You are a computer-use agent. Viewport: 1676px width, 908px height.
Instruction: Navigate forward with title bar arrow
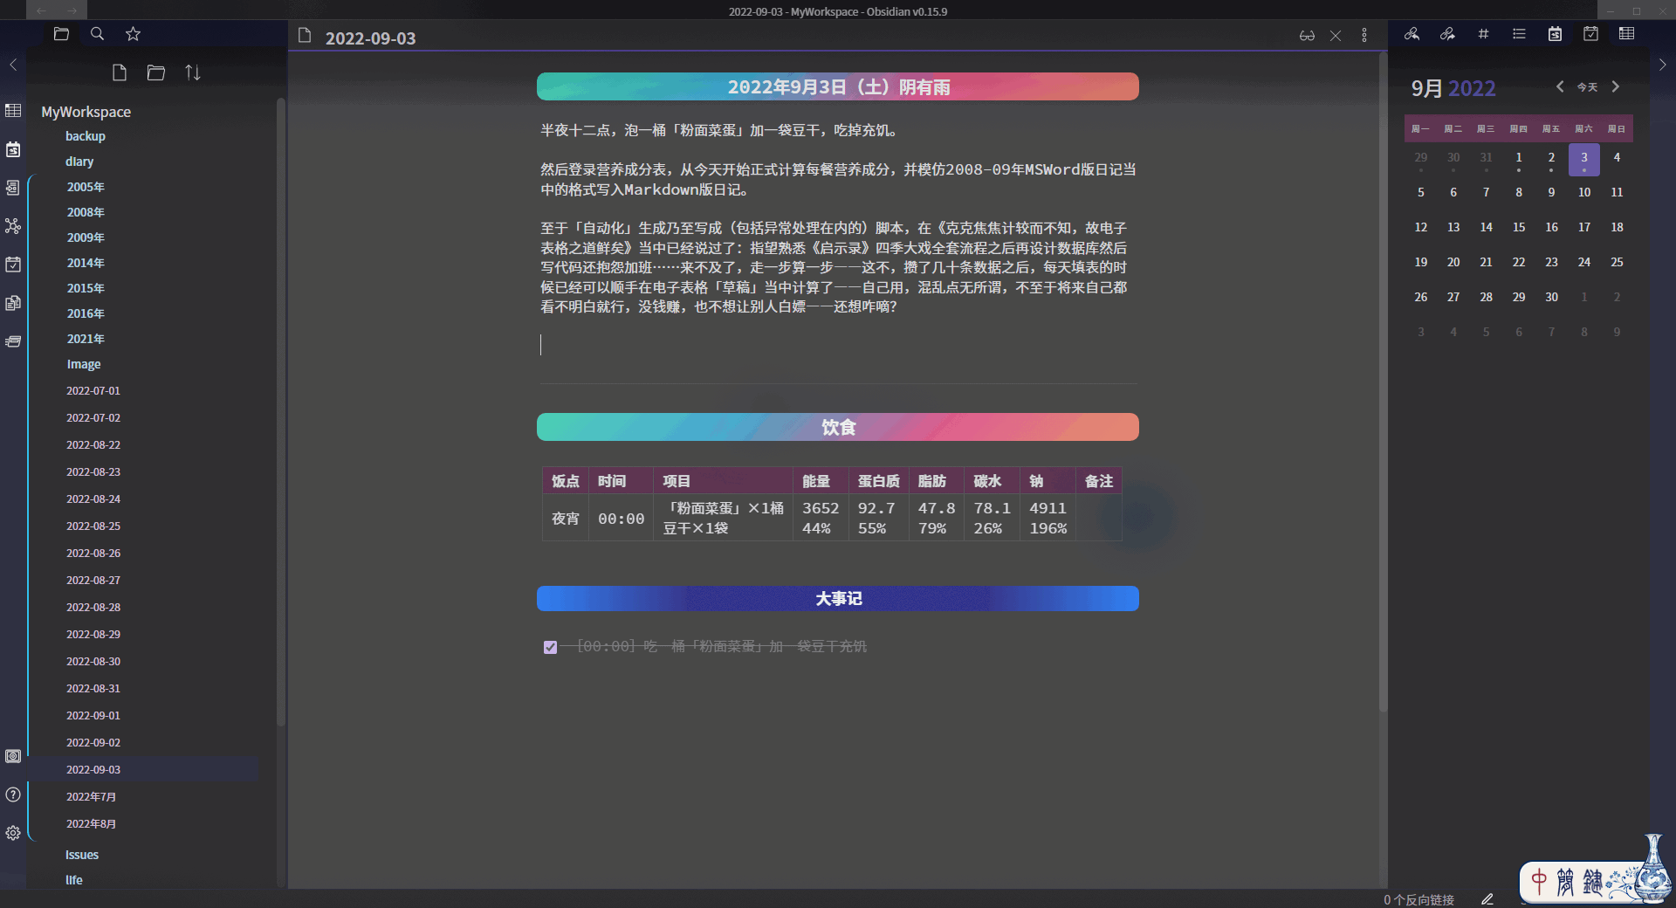72,10
